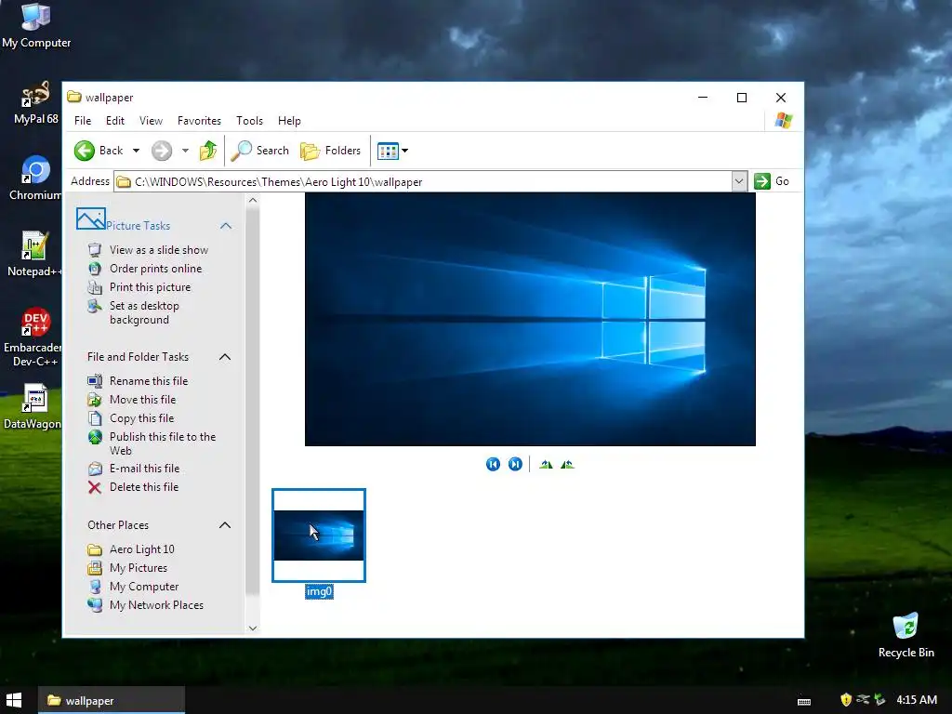Click the network connection tray icon
952x714 pixels.
pos(863,700)
